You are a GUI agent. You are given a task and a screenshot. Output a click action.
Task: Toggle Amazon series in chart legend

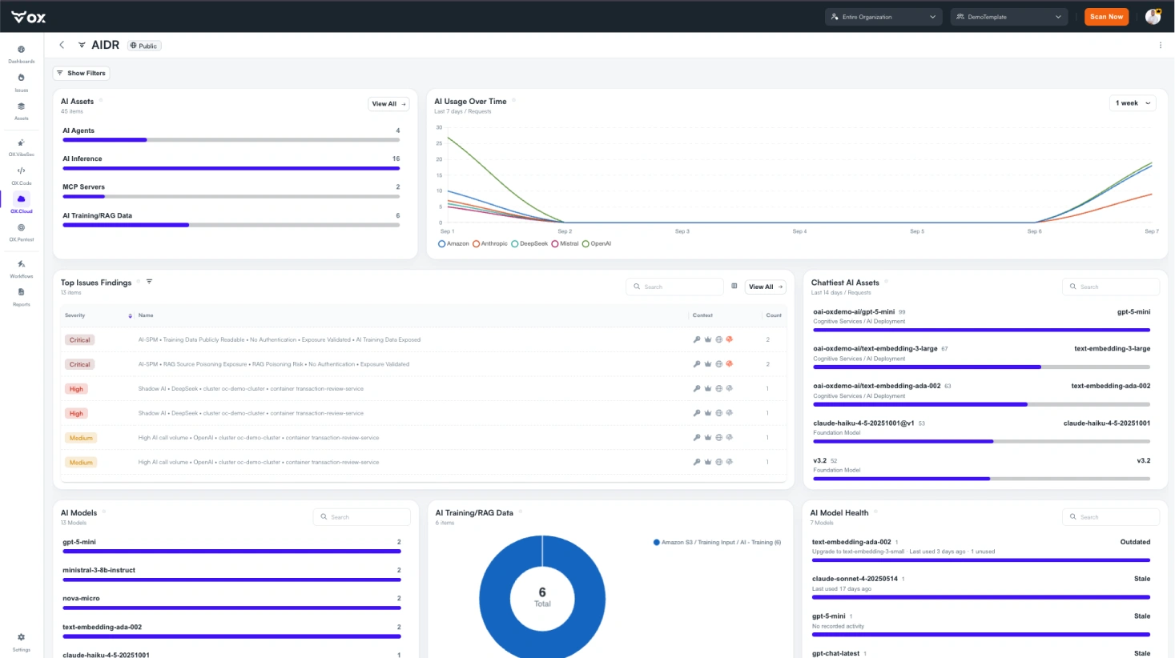click(453, 243)
